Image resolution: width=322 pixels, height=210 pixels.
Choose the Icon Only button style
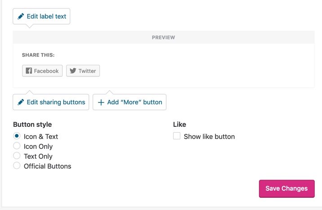(17, 146)
